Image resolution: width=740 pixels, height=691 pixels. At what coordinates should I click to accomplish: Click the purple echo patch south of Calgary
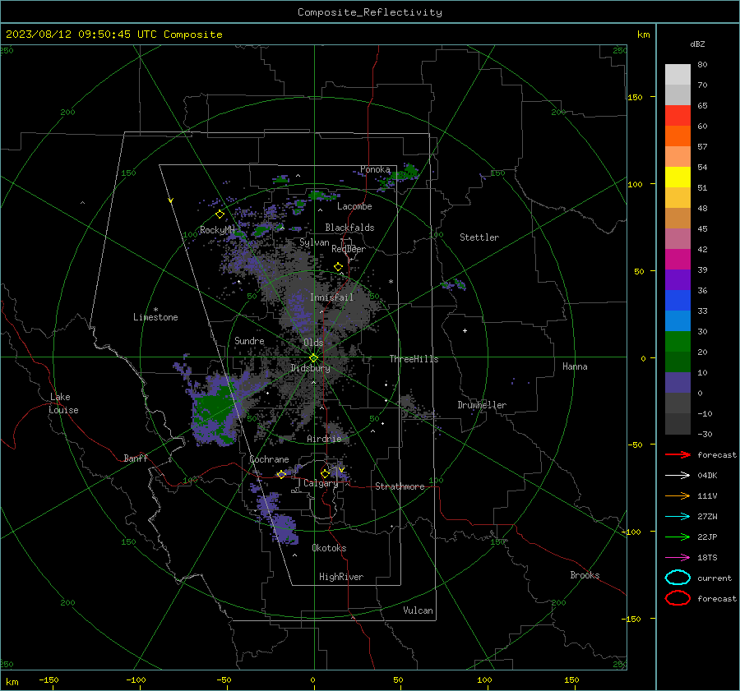point(283,527)
